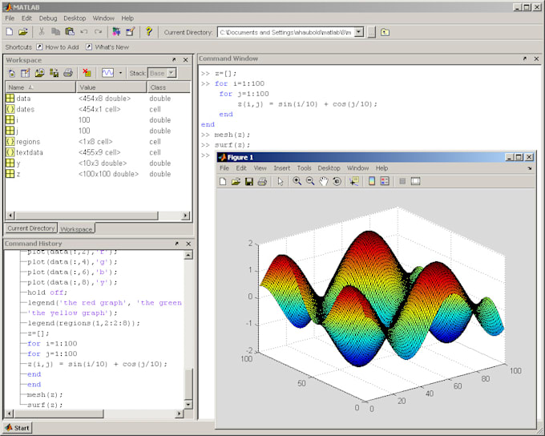Select Rotate 3D tool in Figure 1
Viewport: 545px width, 436px height.
[x=337, y=181]
